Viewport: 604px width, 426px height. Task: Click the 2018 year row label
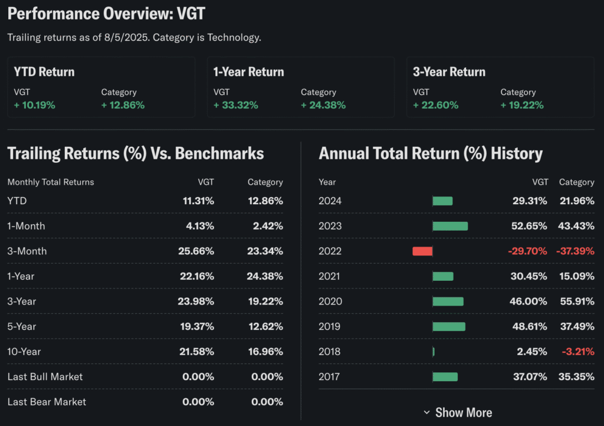(329, 352)
